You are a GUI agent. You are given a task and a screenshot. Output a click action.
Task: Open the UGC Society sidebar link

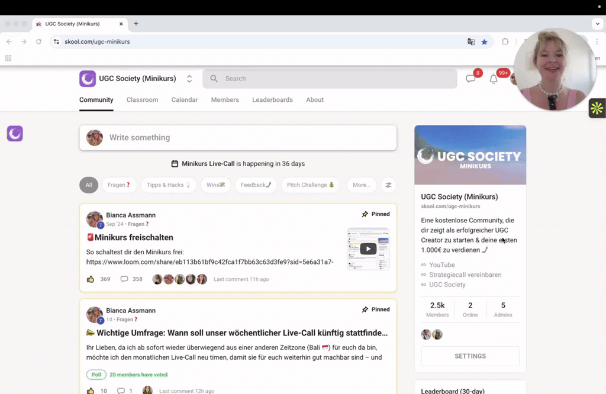447,285
